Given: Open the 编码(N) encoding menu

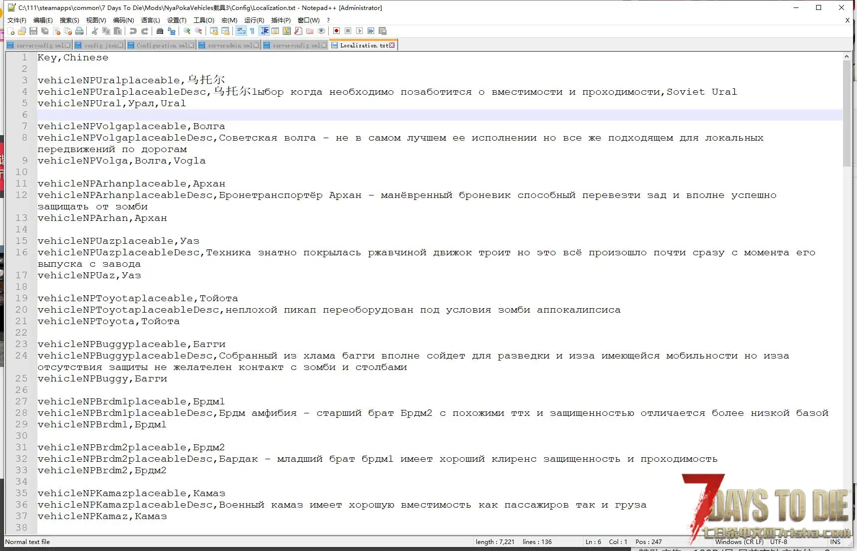Looking at the screenshot, I should [x=123, y=20].
